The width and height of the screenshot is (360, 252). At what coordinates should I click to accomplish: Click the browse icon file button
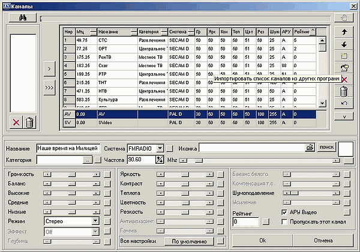310,147
